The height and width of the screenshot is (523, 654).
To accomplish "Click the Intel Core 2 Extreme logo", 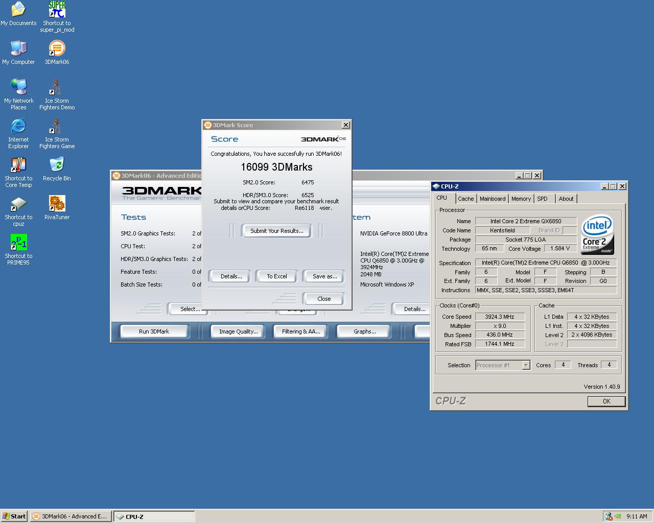I will coord(597,234).
